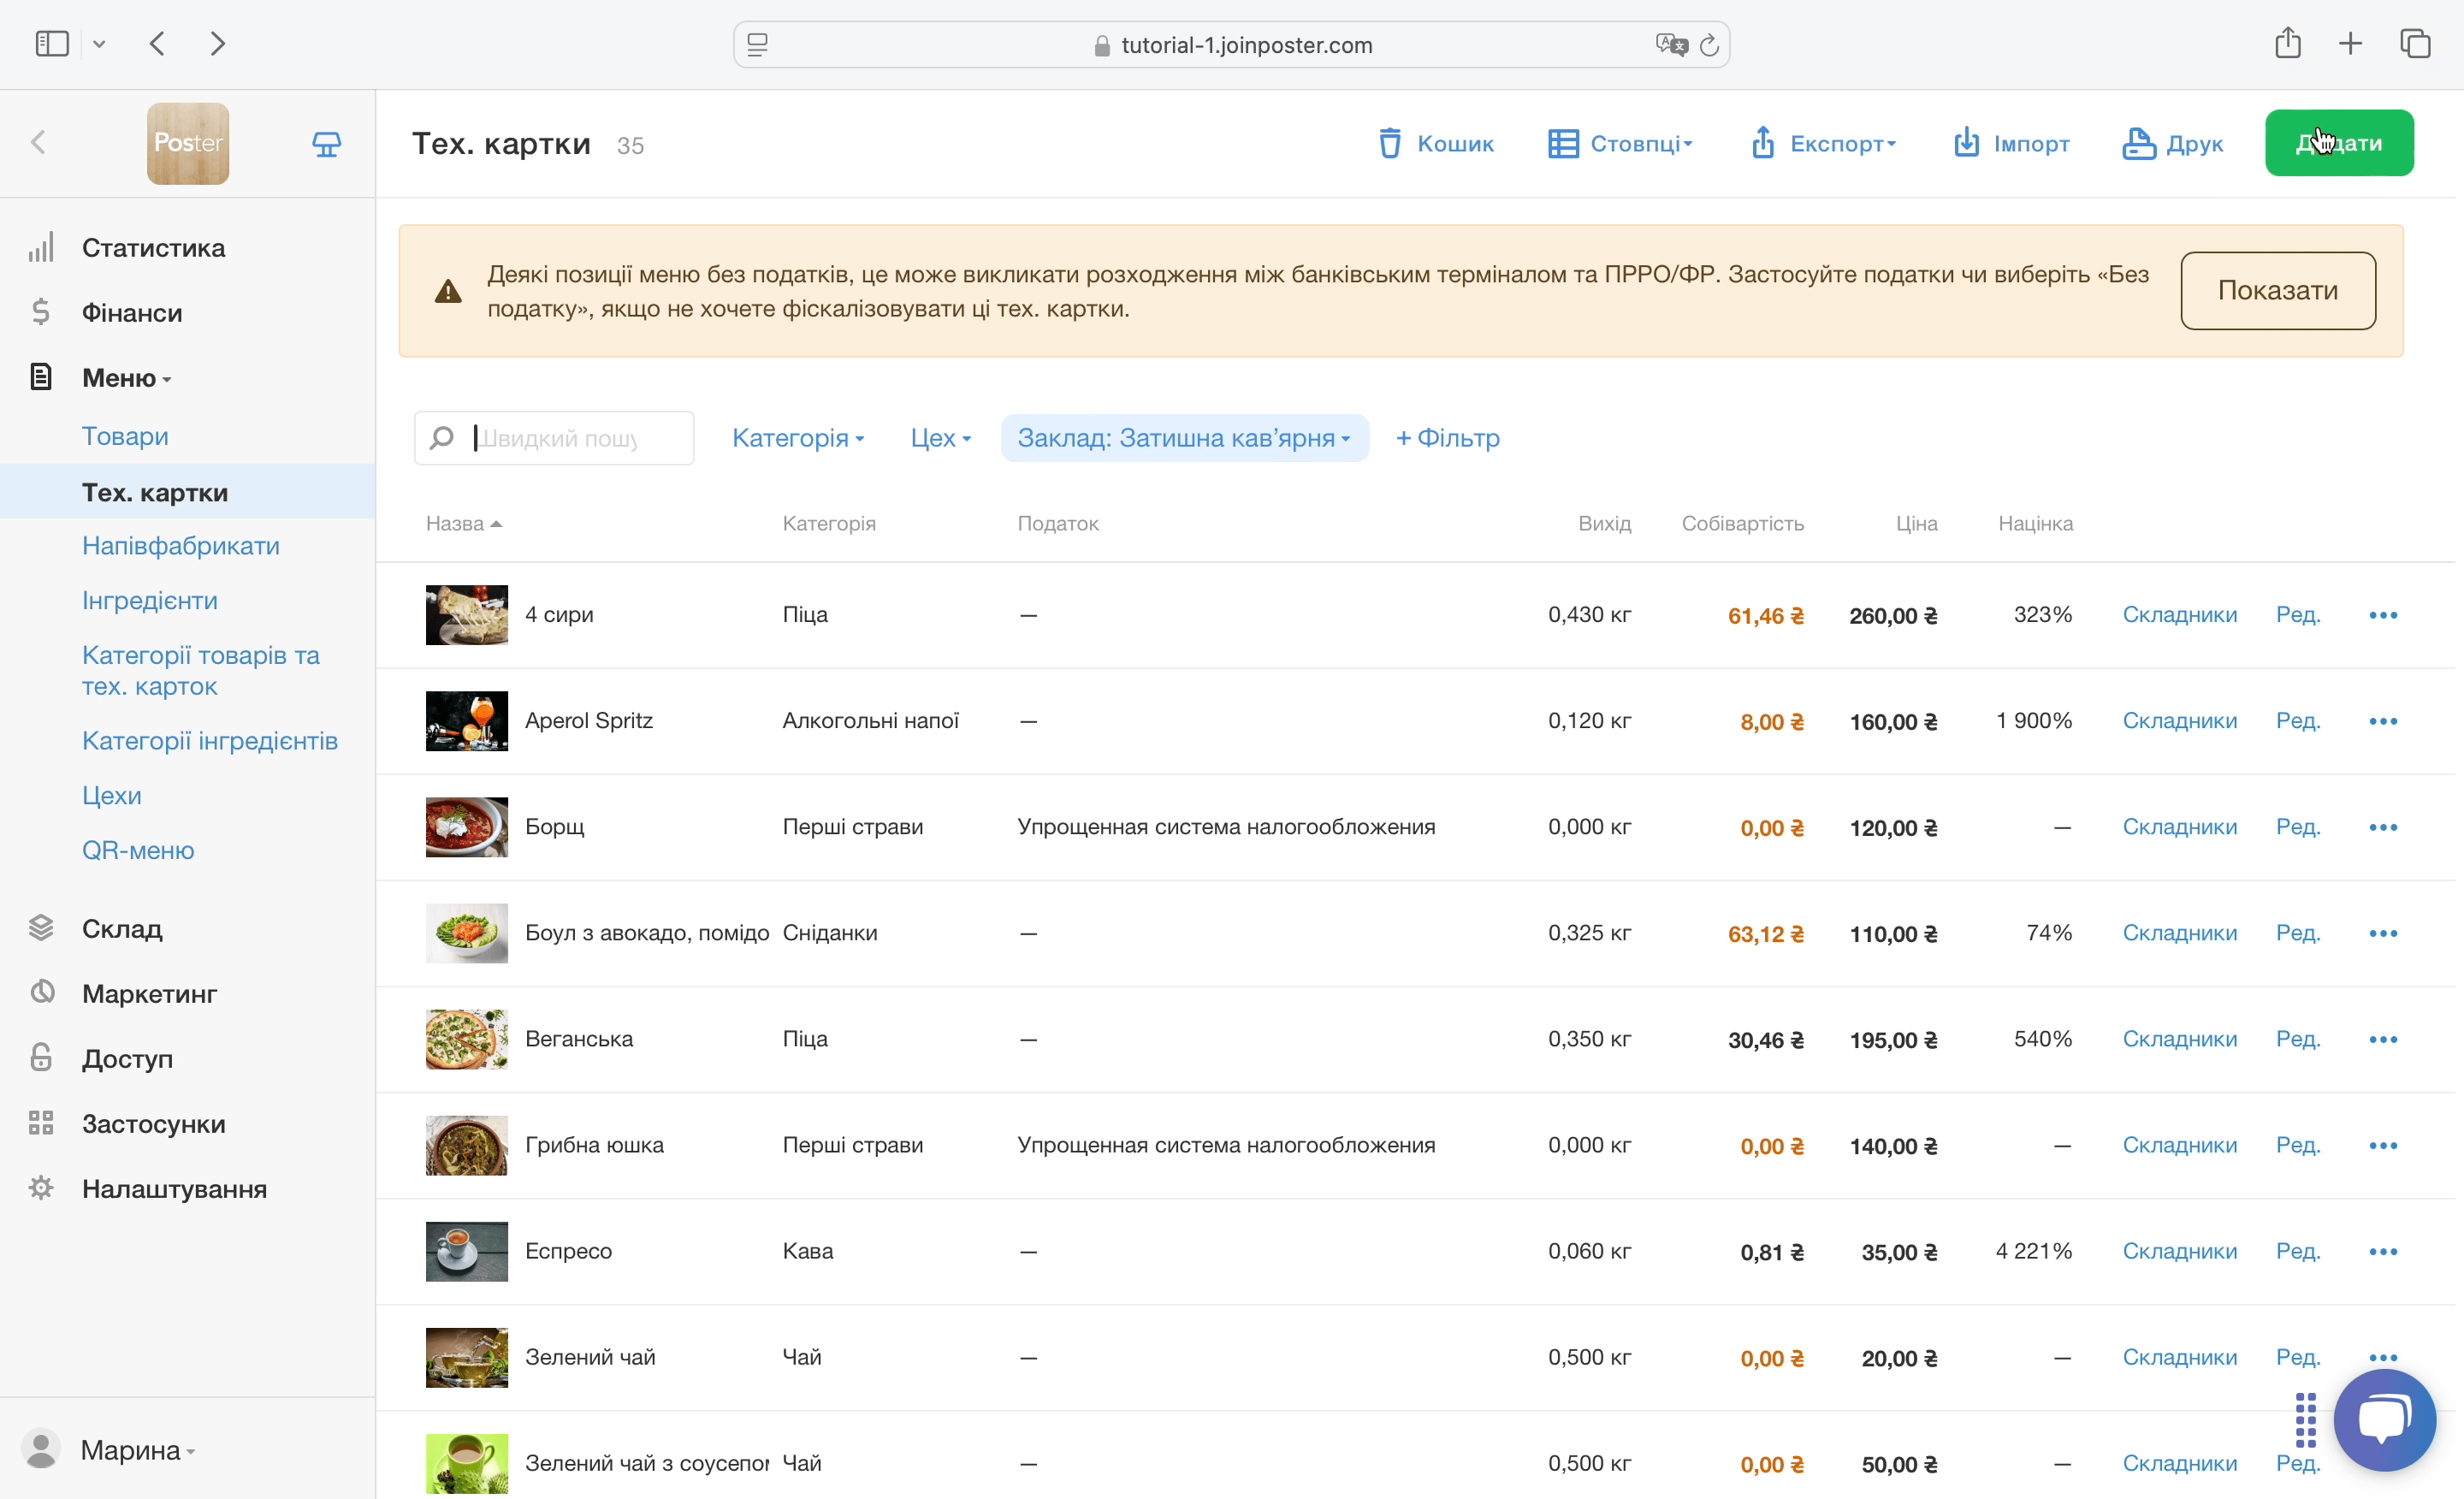Open the Категорія filter dropdown
The image size is (2464, 1499).
click(798, 438)
